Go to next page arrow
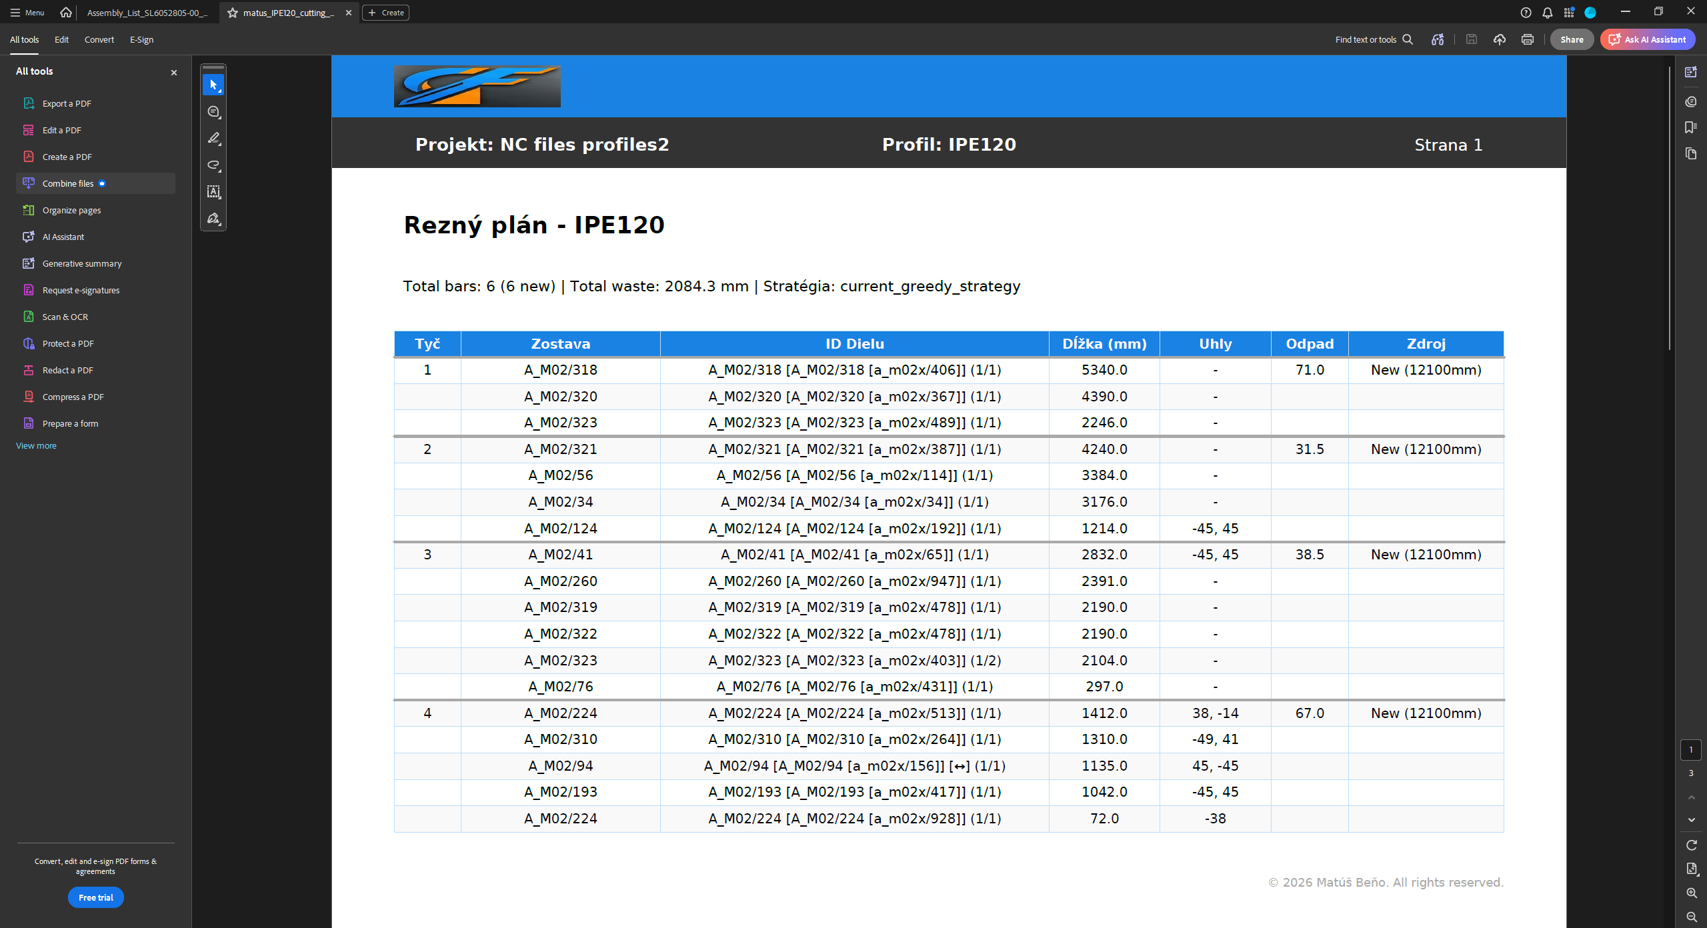The width and height of the screenshot is (1707, 928). click(1691, 820)
